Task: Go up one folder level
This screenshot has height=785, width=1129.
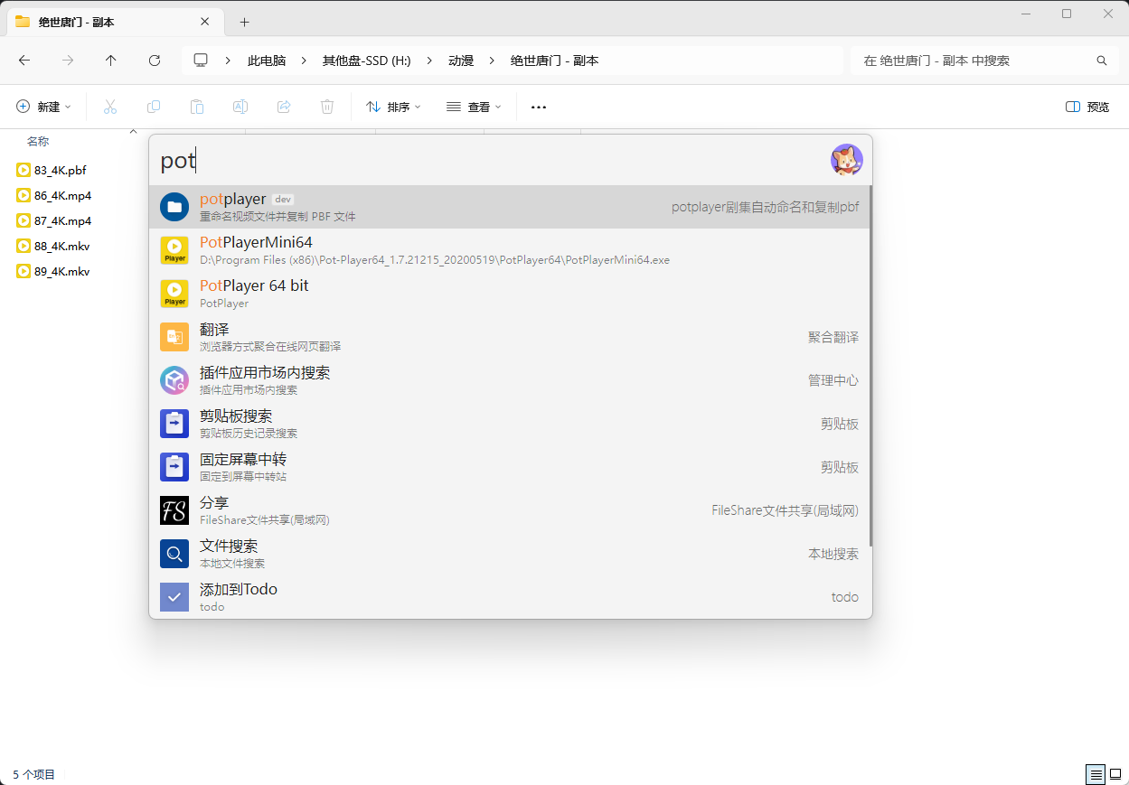Action: tap(111, 61)
